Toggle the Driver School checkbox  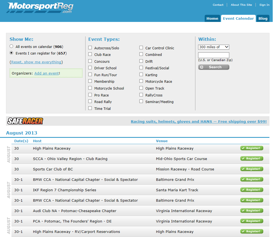[x=90, y=68]
